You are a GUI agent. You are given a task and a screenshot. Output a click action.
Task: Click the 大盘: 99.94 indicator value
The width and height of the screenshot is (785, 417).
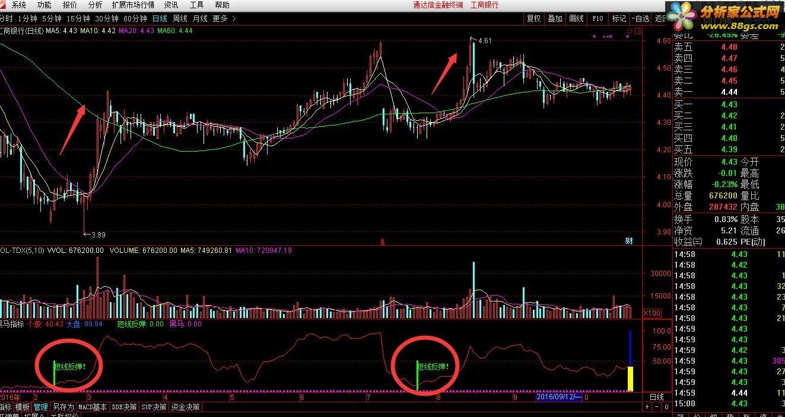pyautogui.click(x=84, y=324)
